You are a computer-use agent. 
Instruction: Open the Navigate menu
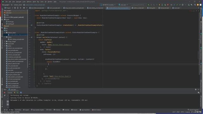pyautogui.click(x=19, y=2)
